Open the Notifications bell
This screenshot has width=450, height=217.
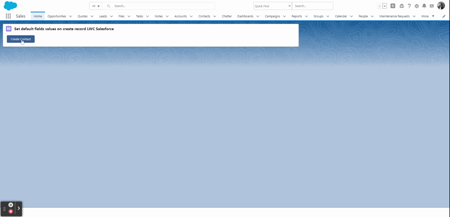pyautogui.click(x=424, y=6)
